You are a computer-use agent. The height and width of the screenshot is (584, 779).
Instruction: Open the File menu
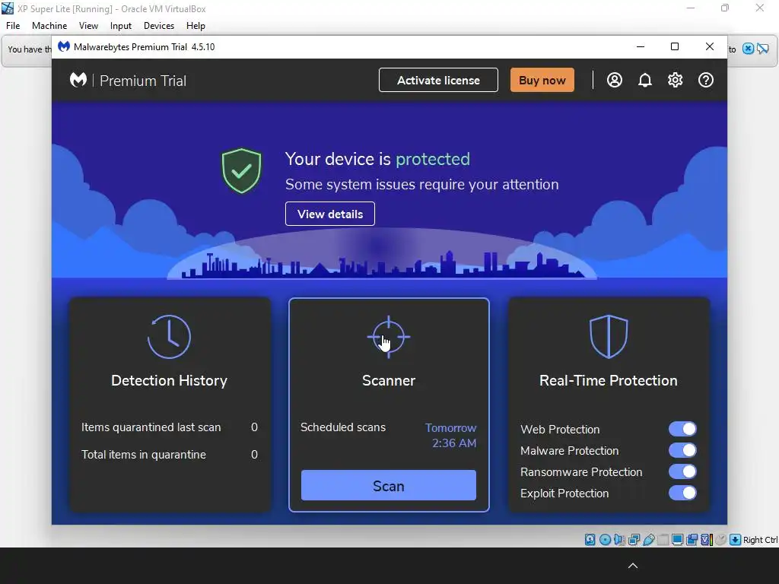pyautogui.click(x=13, y=26)
